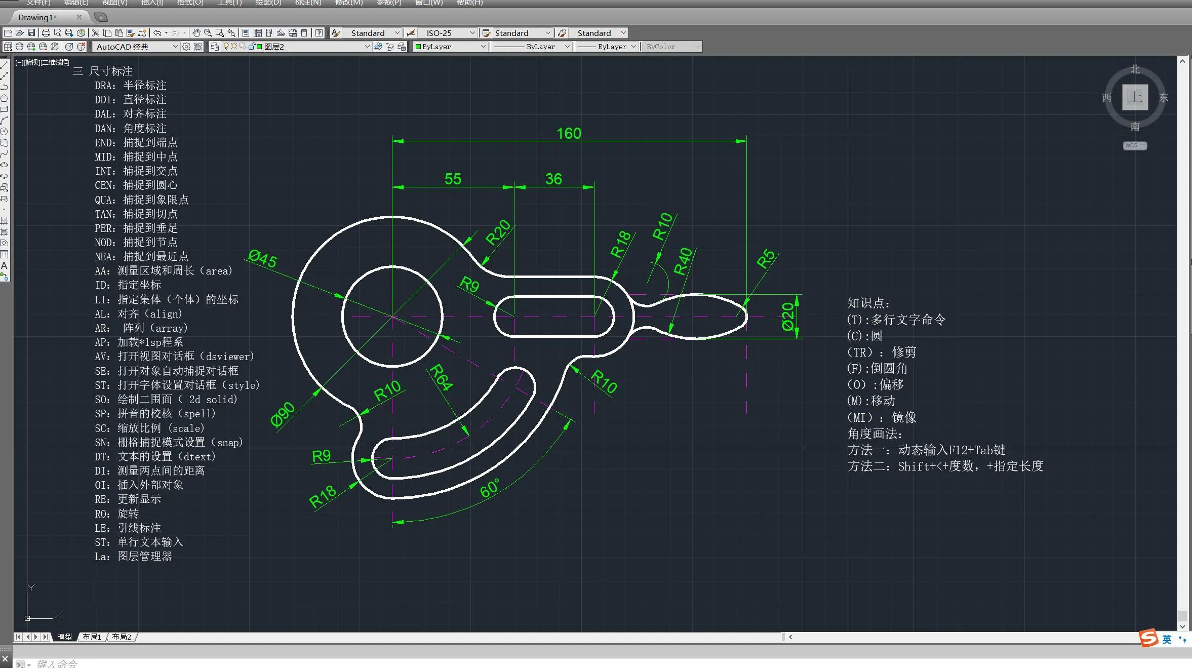Click ViewCube 北 direction

click(1135, 69)
